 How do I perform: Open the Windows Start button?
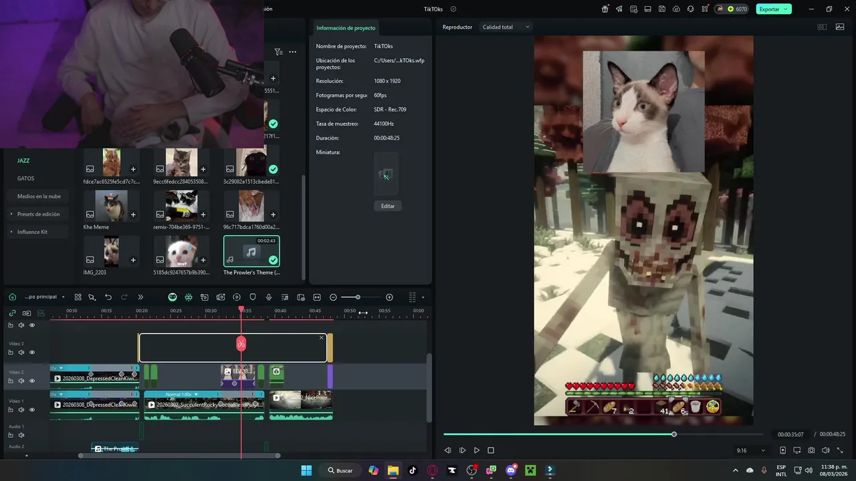306,470
